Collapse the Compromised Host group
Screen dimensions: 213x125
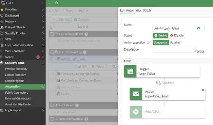(x=52, y=34)
